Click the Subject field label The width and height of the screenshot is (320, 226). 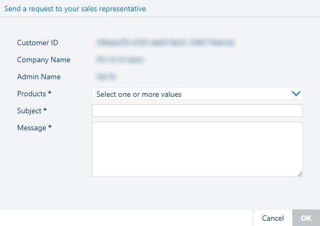pos(30,111)
